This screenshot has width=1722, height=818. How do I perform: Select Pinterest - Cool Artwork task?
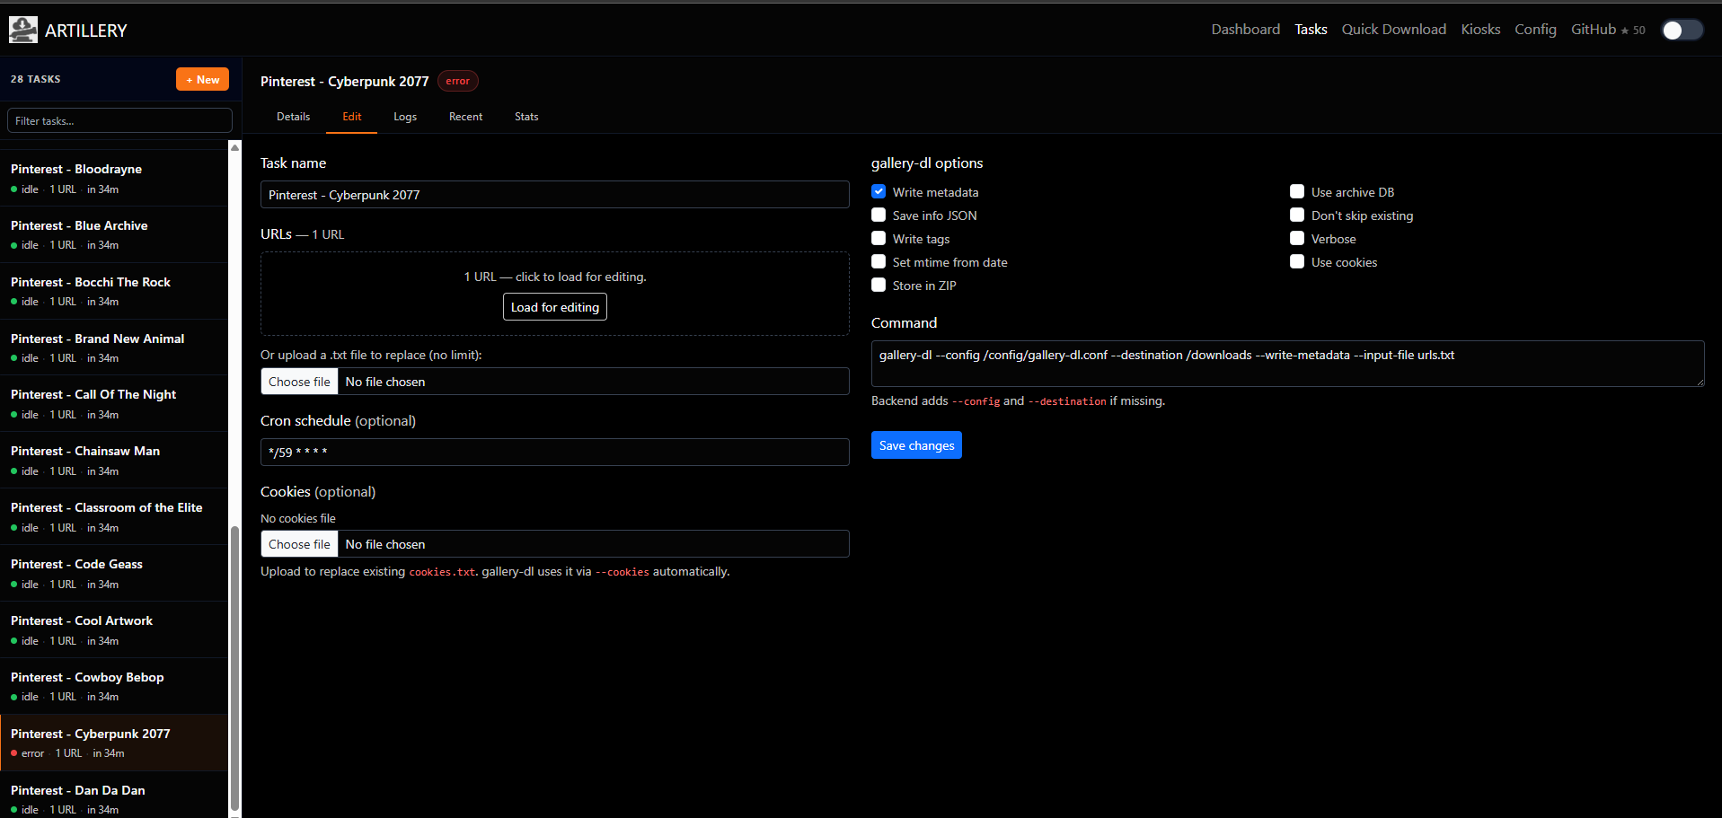pyautogui.click(x=114, y=629)
